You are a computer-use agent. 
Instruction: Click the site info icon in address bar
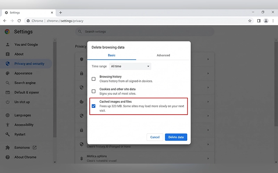28,21
